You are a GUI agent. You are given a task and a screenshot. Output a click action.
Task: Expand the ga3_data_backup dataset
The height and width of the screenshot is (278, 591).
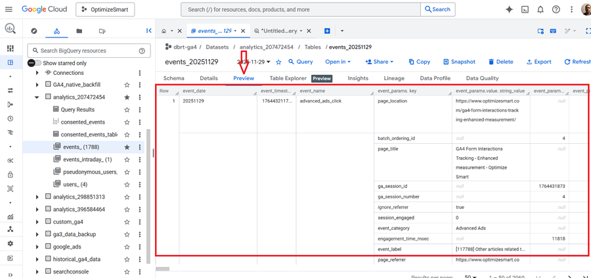tap(37, 234)
